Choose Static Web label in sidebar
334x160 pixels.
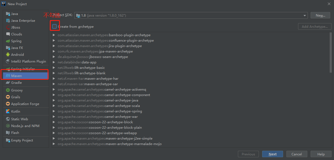click(20, 119)
